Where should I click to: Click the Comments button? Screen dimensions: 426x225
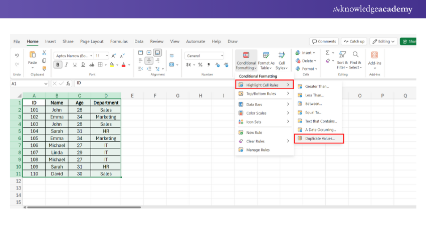[x=323, y=41]
